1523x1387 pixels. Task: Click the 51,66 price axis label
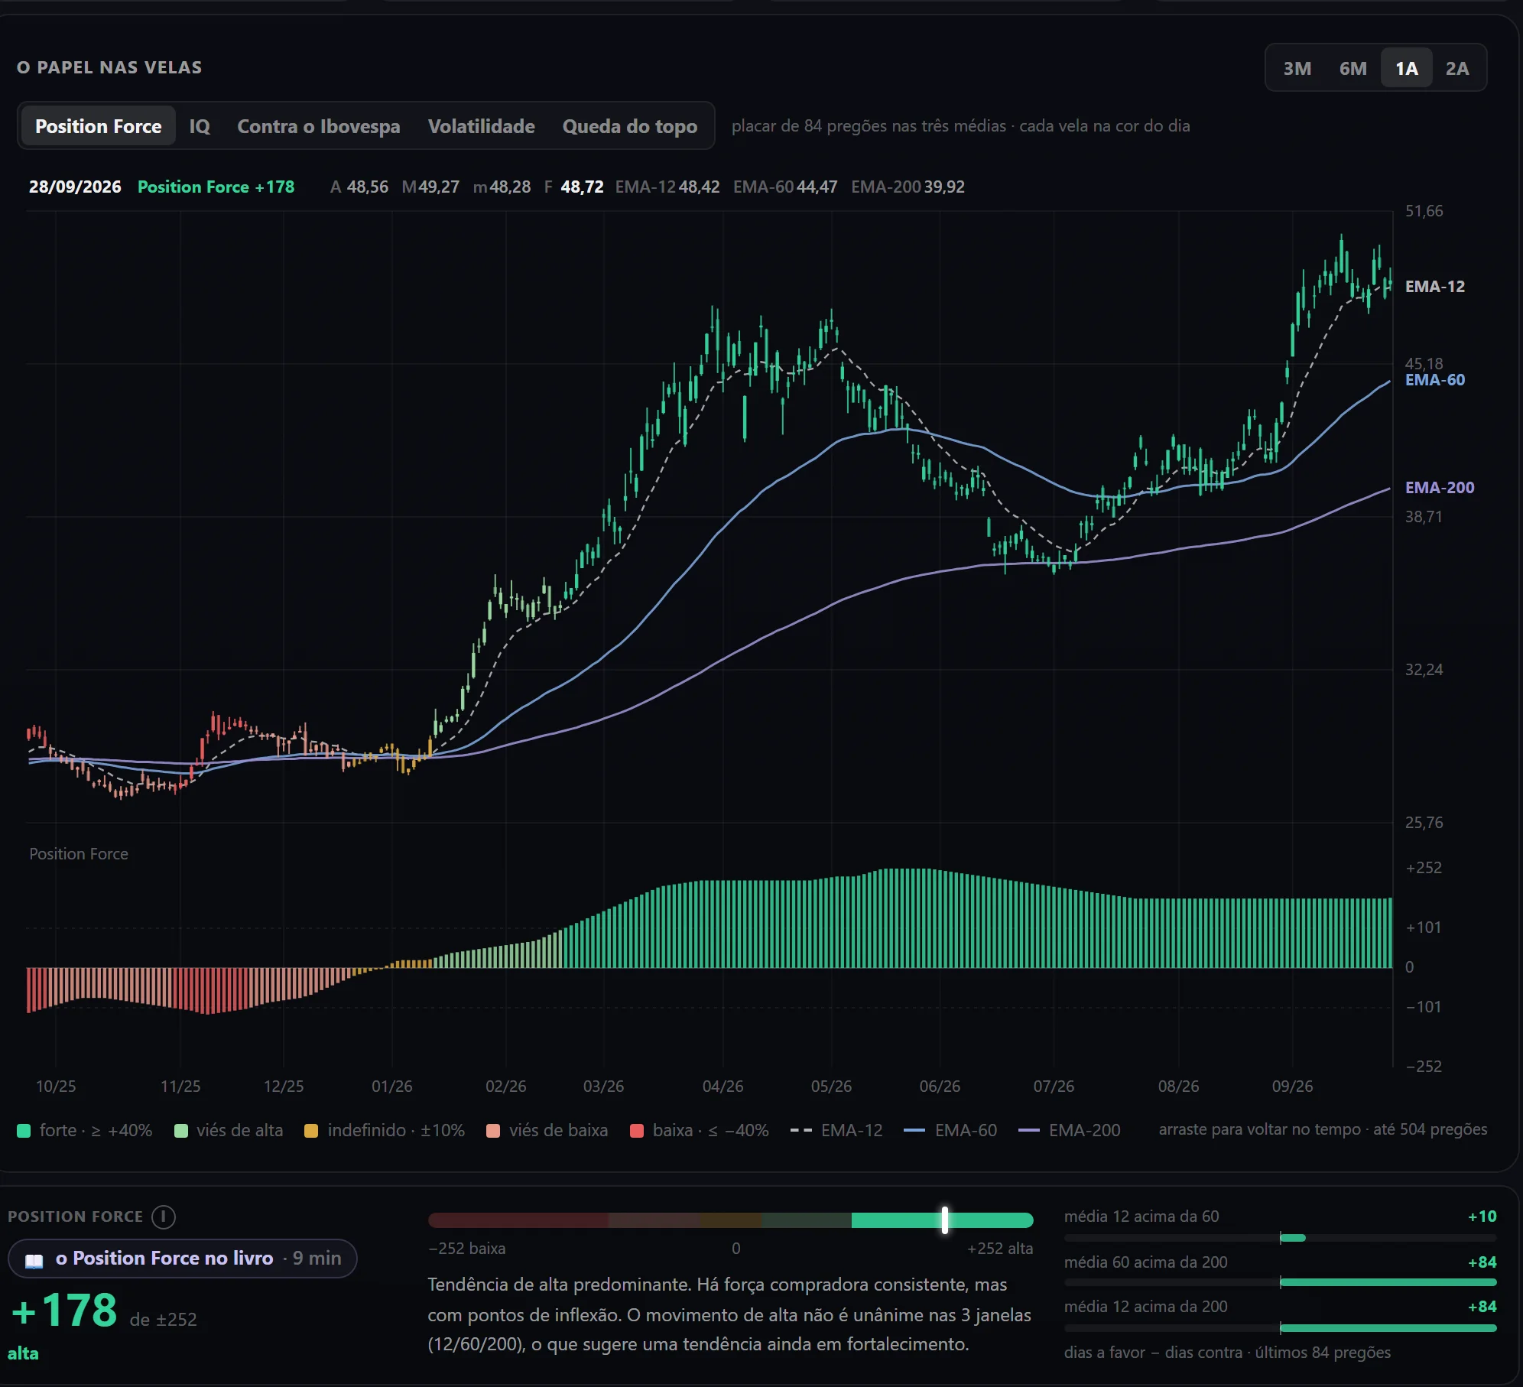tap(1424, 211)
